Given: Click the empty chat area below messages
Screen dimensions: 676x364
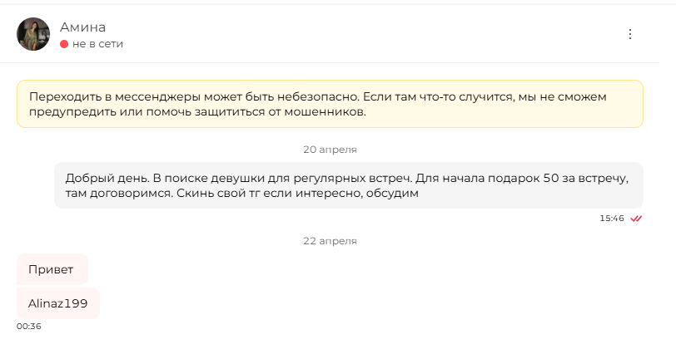Looking at the screenshot, I should [338, 347].
